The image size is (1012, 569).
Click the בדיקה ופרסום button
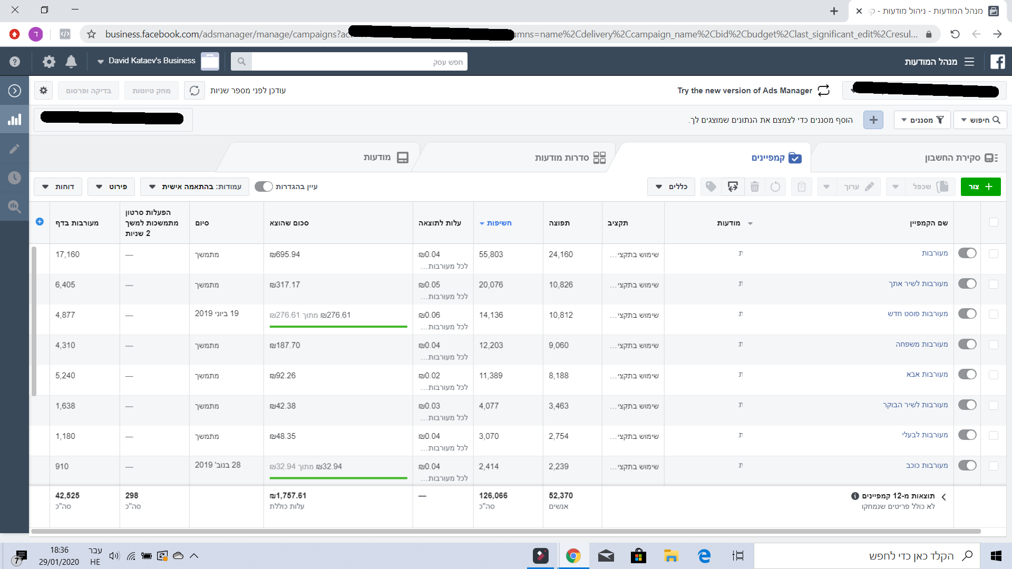click(x=88, y=91)
